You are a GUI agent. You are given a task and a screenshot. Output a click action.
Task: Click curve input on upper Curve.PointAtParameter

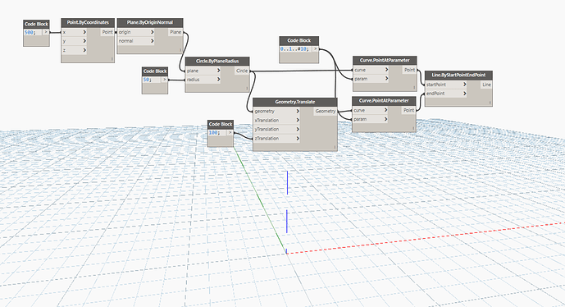click(x=371, y=70)
